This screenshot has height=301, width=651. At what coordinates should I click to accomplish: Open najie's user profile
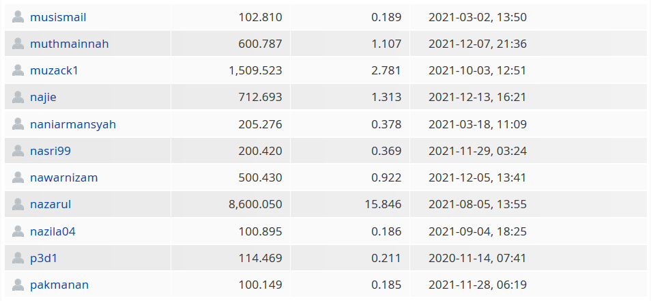click(x=43, y=98)
